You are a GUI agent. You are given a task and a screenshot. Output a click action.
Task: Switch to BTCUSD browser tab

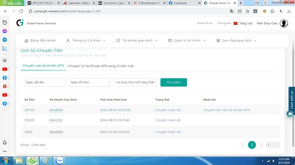pyautogui.click(x=43, y=3)
